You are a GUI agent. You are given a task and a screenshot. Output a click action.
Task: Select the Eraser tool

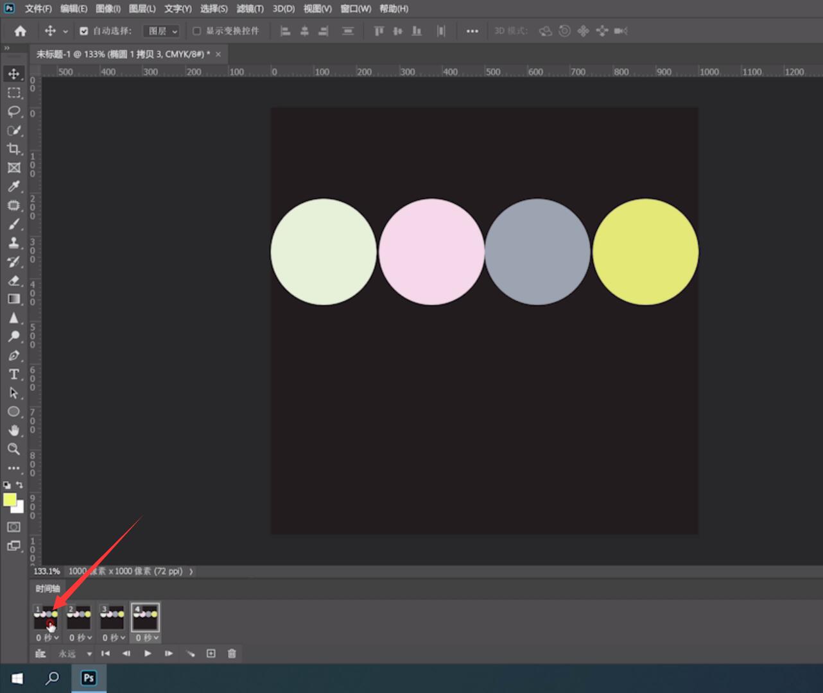[13, 280]
